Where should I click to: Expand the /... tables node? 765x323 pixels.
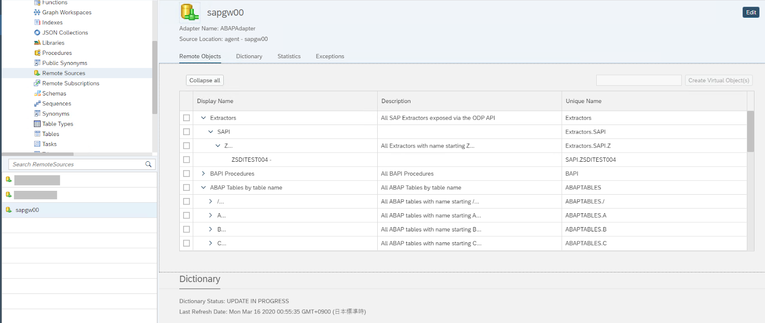tap(210, 201)
